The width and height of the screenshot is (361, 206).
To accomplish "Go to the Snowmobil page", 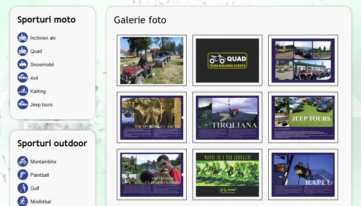I will click(x=42, y=64).
